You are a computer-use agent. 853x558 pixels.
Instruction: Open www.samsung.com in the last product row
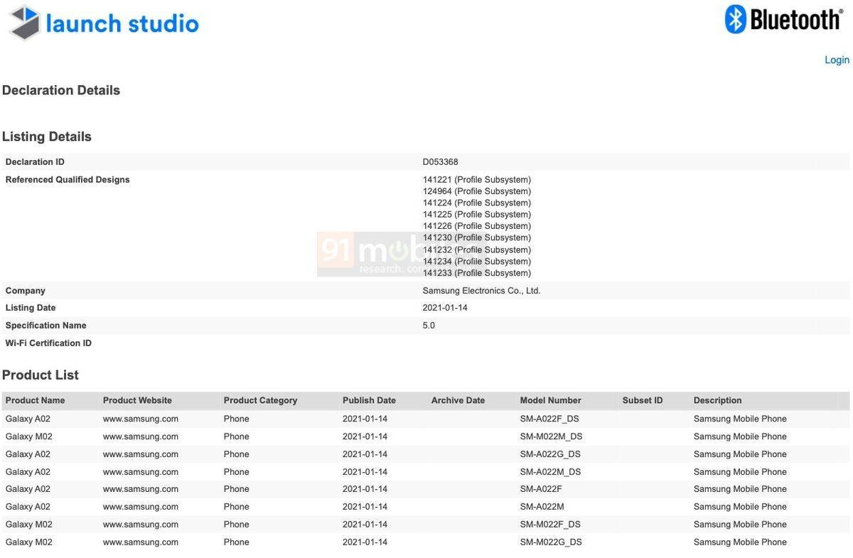[140, 542]
